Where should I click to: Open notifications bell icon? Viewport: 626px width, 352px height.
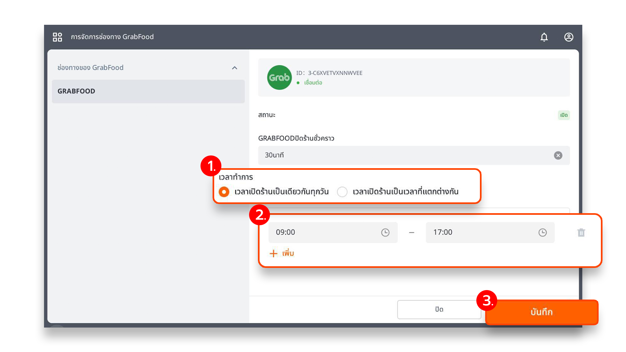coord(544,37)
